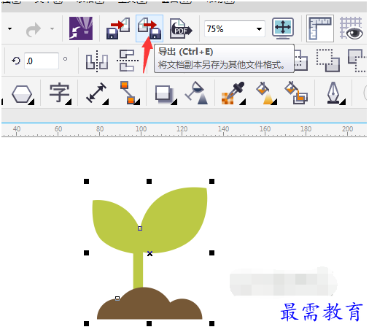Viewport: 369px width, 335px height.
Task: Click the 75% zoom level field
Action: (x=235, y=28)
